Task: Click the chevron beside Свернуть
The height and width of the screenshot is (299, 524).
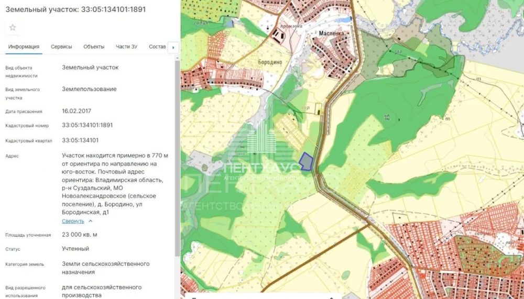Action: 90,221
